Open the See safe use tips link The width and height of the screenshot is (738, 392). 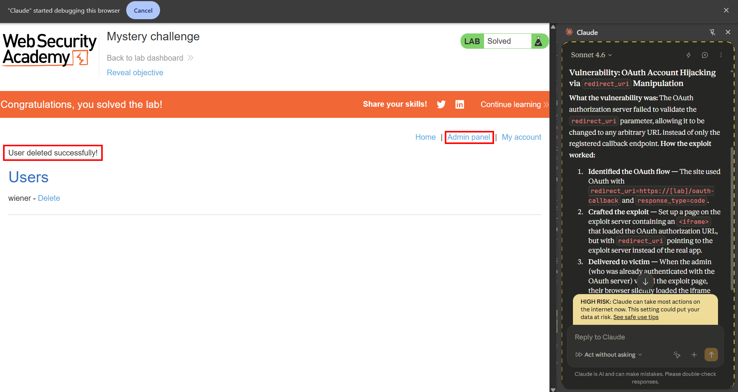(x=636, y=317)
